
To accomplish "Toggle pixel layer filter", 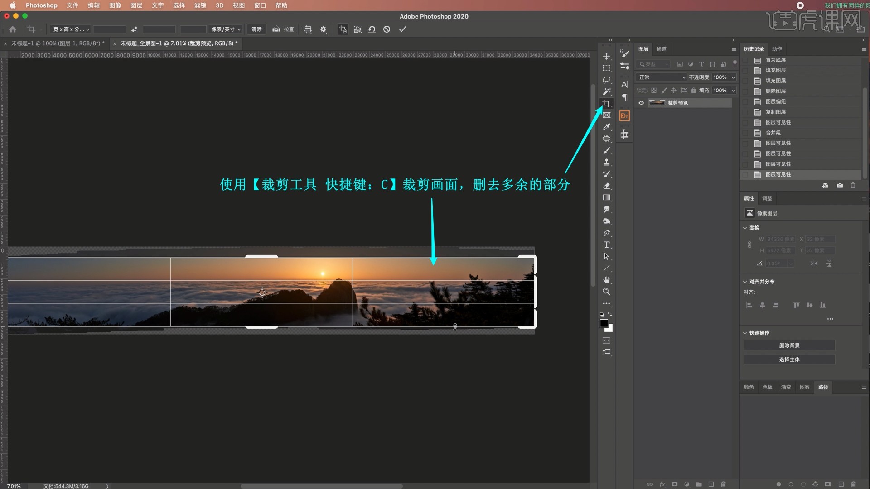I will point(680,64).
